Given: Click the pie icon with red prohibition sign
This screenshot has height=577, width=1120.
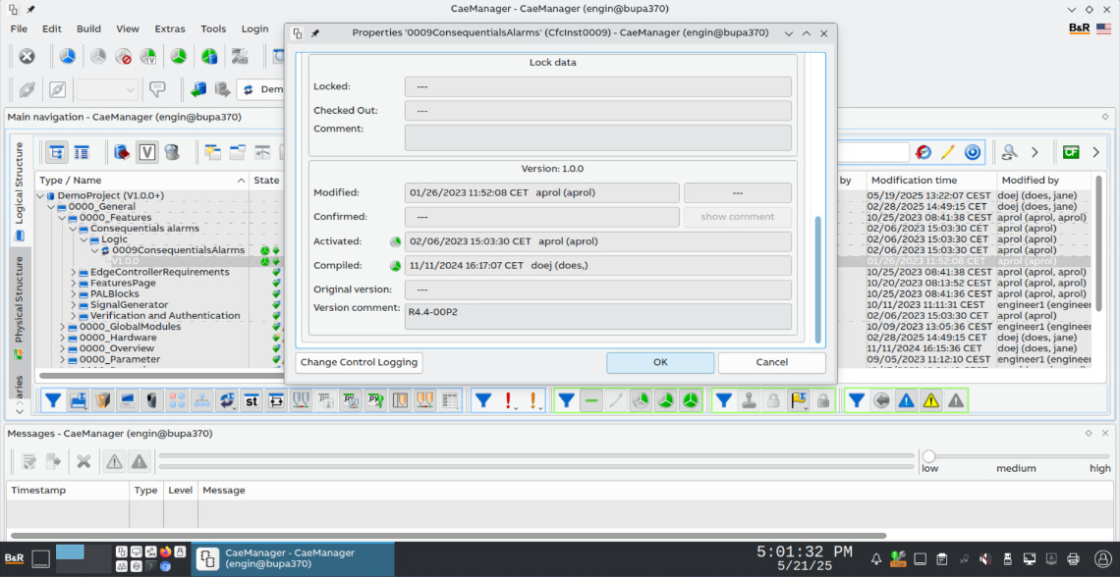Looking at the screenshot, I should [x=123, y=57].
